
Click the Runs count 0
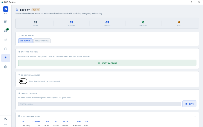pos(179,22)
